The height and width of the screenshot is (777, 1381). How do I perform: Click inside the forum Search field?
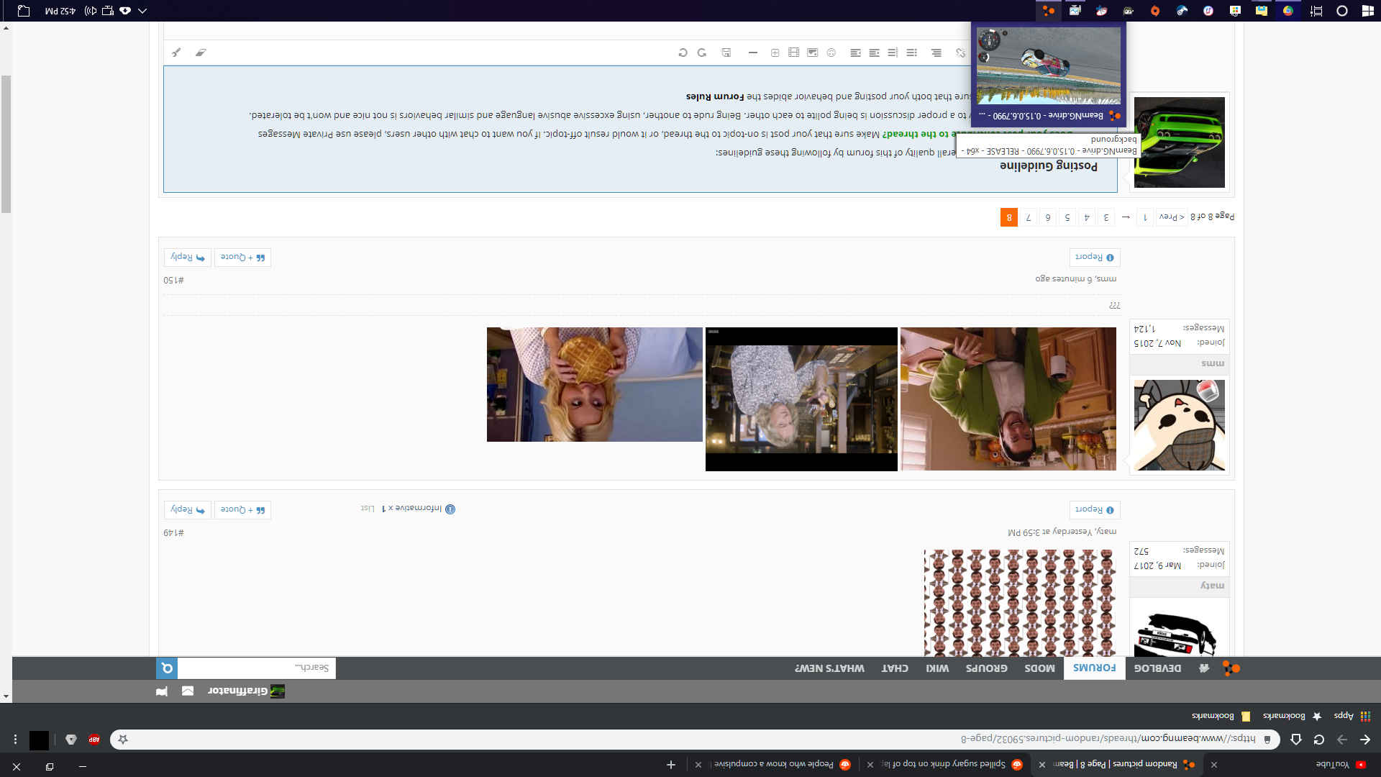click(x=256, y=668)
